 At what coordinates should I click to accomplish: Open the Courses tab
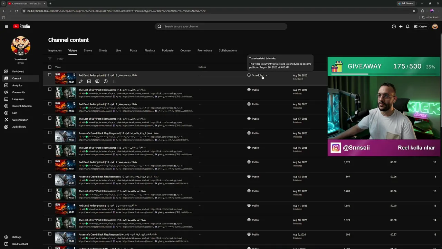tap(185, 50)
